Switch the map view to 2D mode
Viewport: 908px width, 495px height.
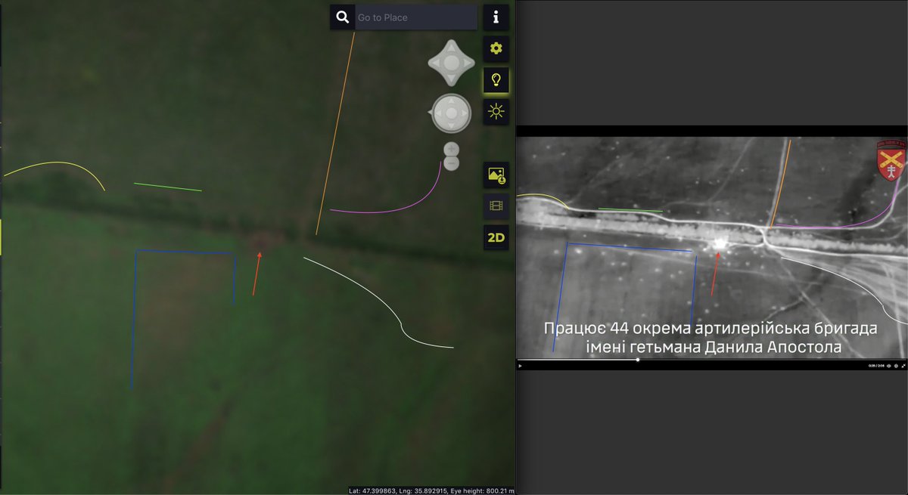[496, 237]
